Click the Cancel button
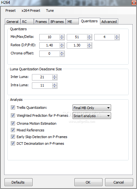Screen dimensions: 137x189 pos(119,182)
